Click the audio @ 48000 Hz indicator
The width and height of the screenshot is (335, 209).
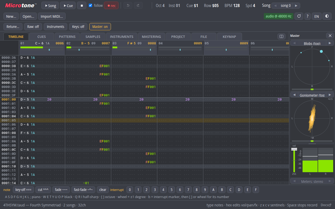click(278, 16)
